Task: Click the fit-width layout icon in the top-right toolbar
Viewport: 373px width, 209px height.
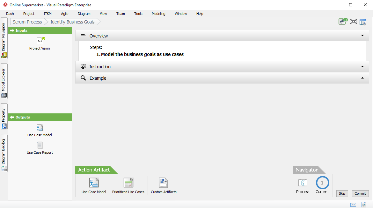Action: tap(354, 22)
